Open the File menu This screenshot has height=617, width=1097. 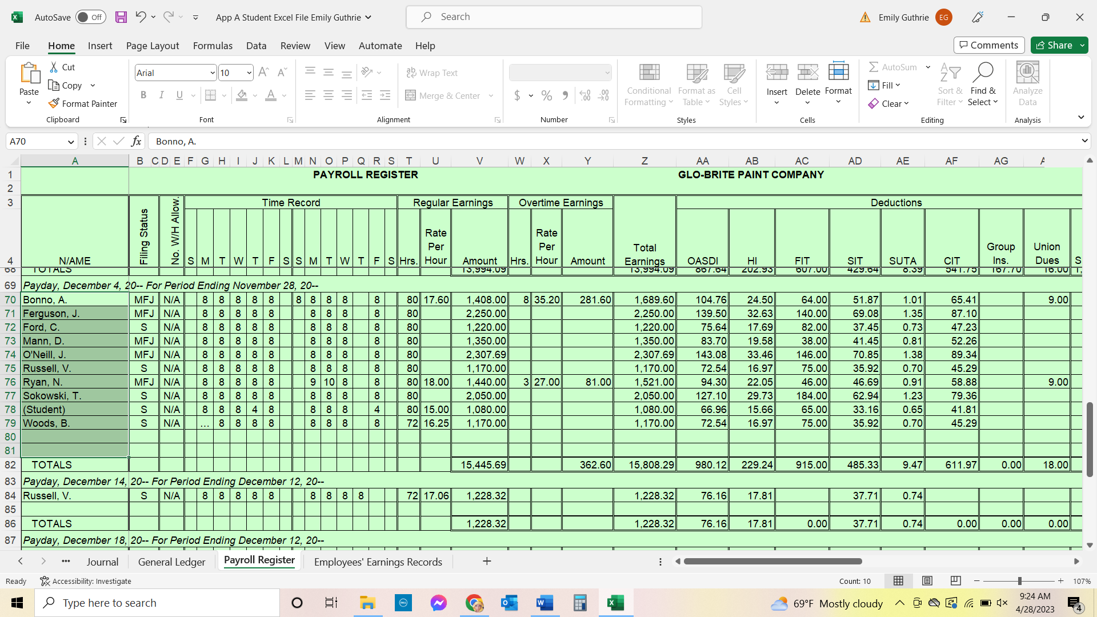pyautogui.click(x=22, y=46)
